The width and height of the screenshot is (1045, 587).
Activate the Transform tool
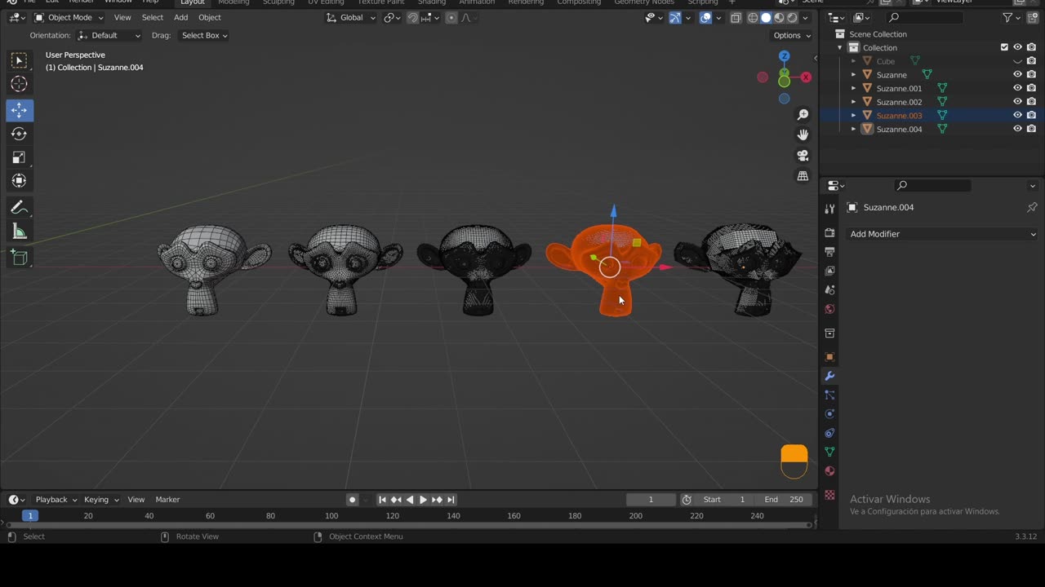[19, 181]
